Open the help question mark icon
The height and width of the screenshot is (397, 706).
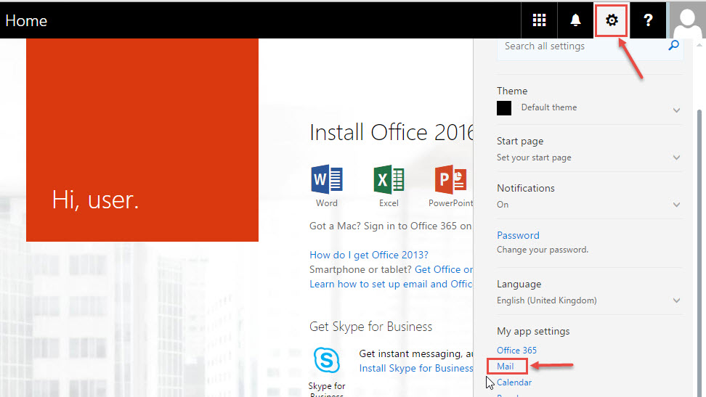(x=648, y=20)
